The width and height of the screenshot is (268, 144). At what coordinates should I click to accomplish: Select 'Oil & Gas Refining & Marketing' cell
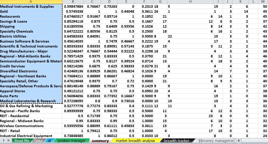pyautogui.click(x=31, y=106)
